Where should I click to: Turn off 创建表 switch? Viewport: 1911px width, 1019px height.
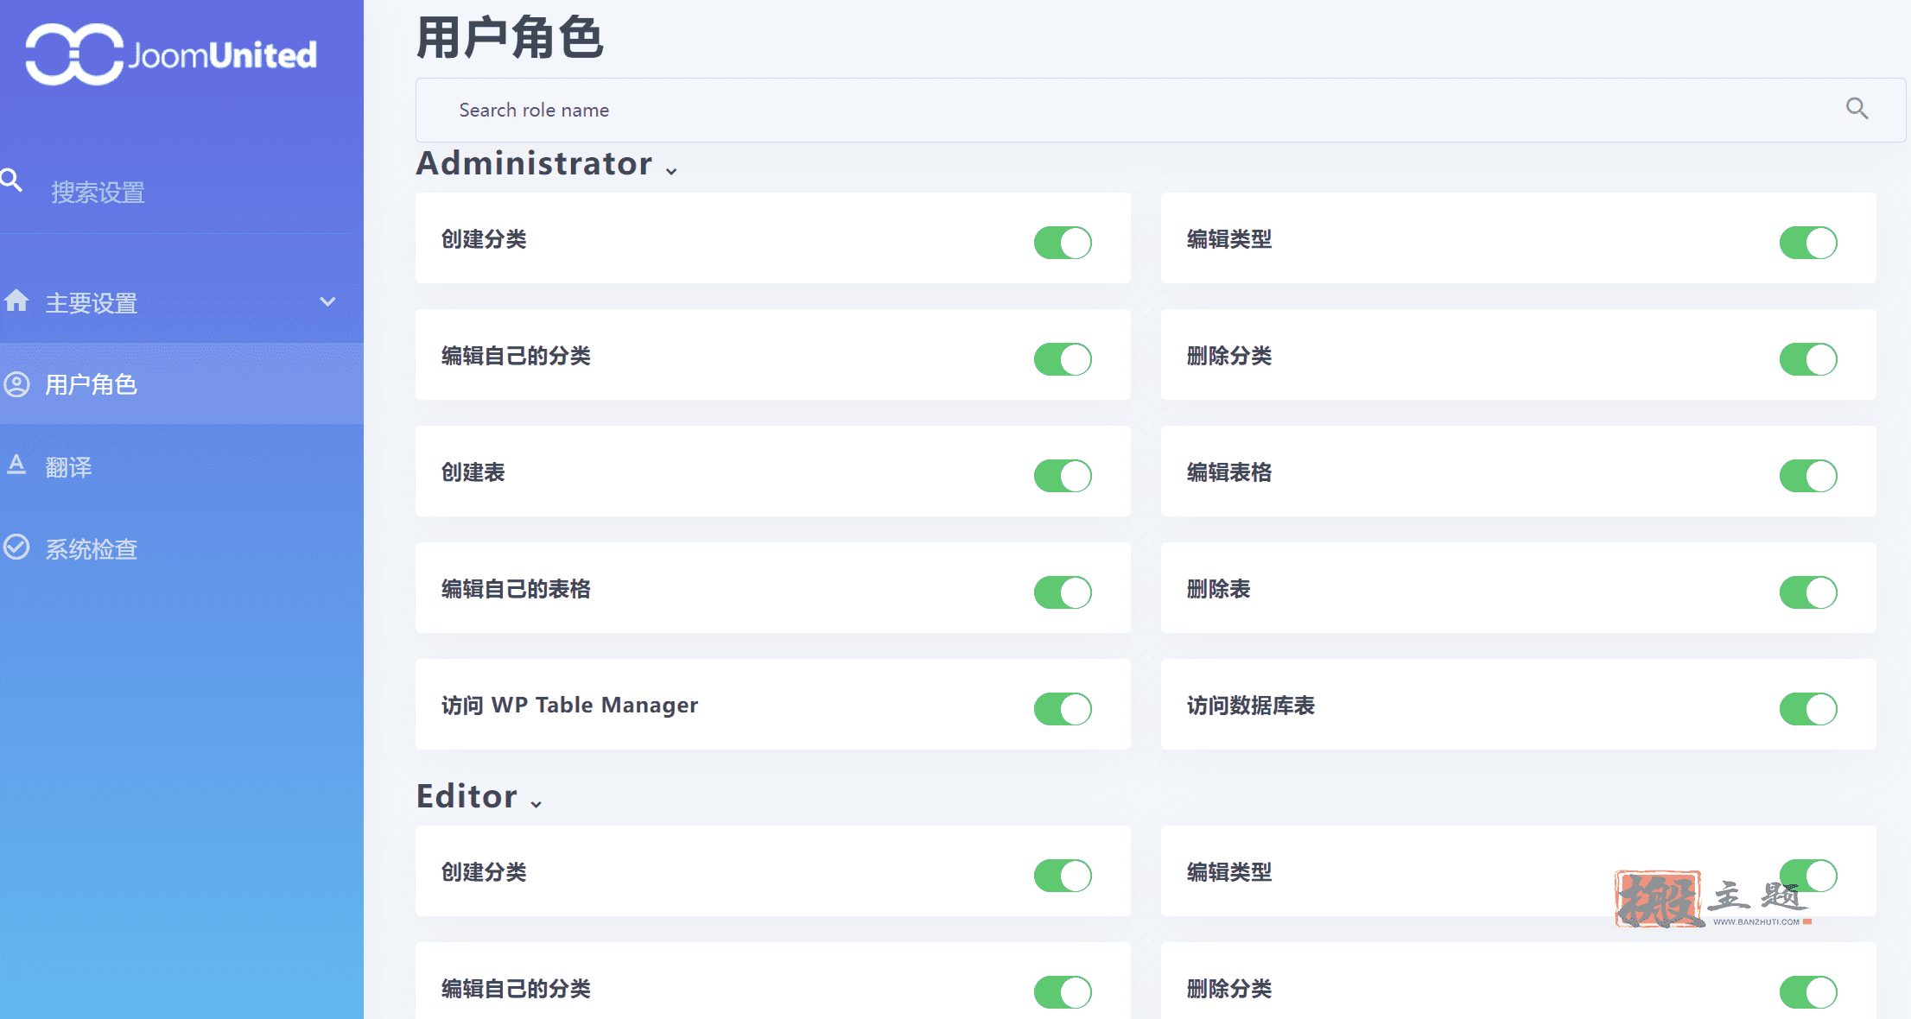[1063, 476]
